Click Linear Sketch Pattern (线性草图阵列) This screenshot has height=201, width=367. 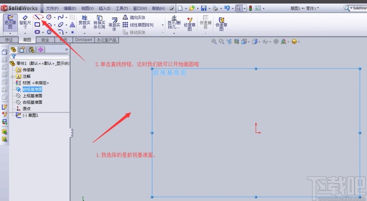pyautogui.click(x=138, y=25)
